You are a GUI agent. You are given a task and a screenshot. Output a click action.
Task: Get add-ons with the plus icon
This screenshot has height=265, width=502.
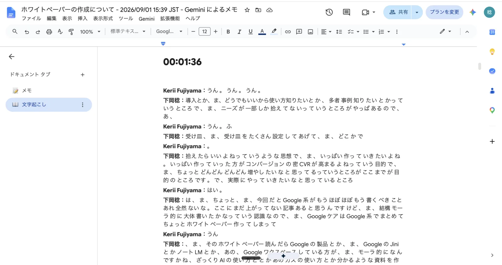coord(492,141)
